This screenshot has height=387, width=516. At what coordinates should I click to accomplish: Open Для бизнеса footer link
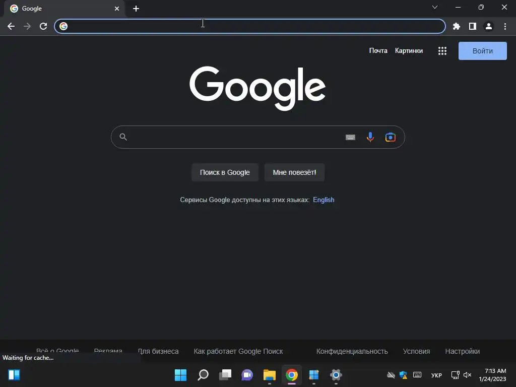pyautogui.click(x=158, y=351)
